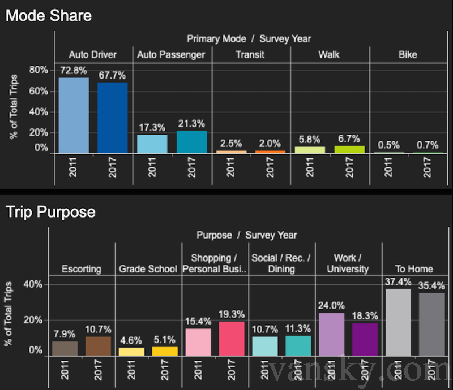Select the To Home 2011 gray bar
Screen dimensions: 453x390
(398, 322)
